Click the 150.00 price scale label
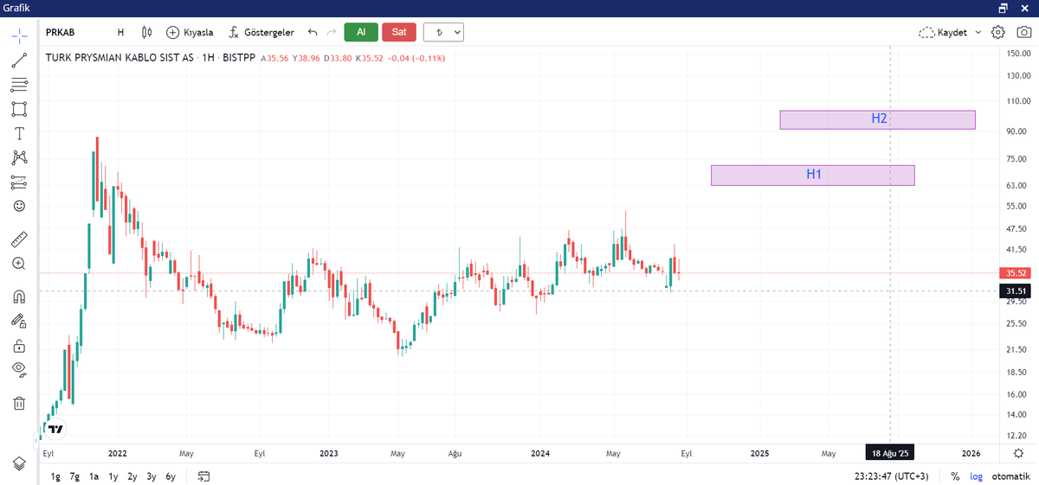The width and height of the screenshot is (1039, 485). click(x=1017, y=54)
